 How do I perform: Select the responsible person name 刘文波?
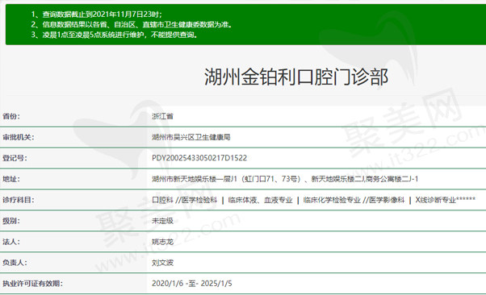coord(162,263)
